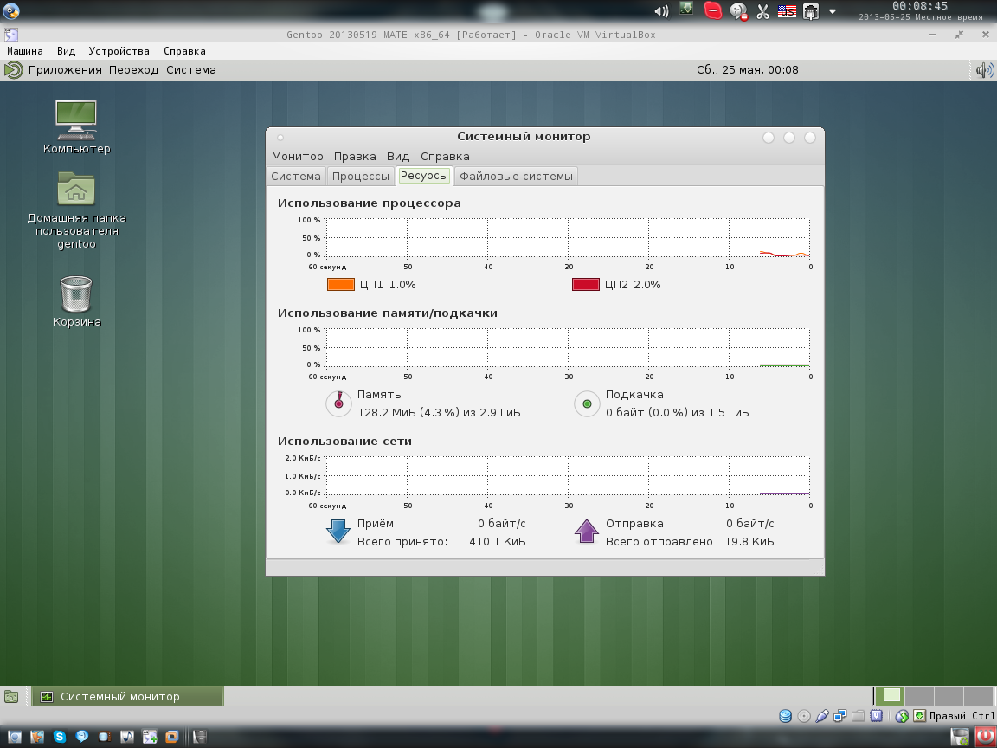Click the US flag keyboard layout indicator
The height and width of the screenshot is (748, 997).
787,10
